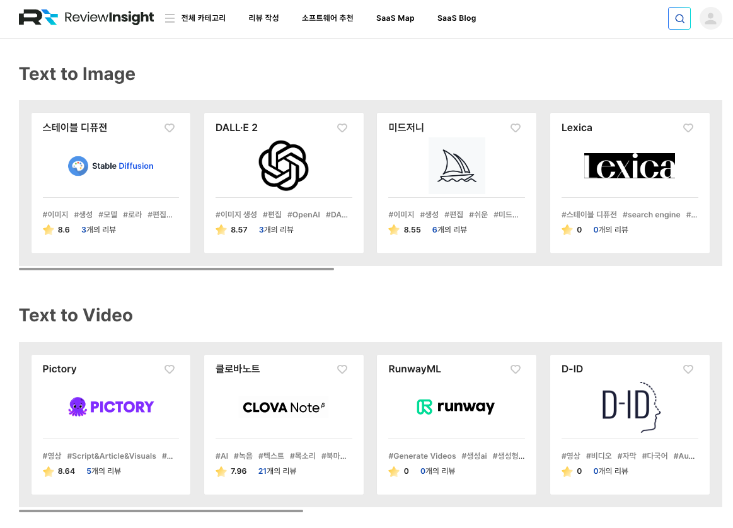The height and width of the screenshot is (528, 733).
Task: Open the 리뷰 작성 menu item
Action: pos(263,18)
